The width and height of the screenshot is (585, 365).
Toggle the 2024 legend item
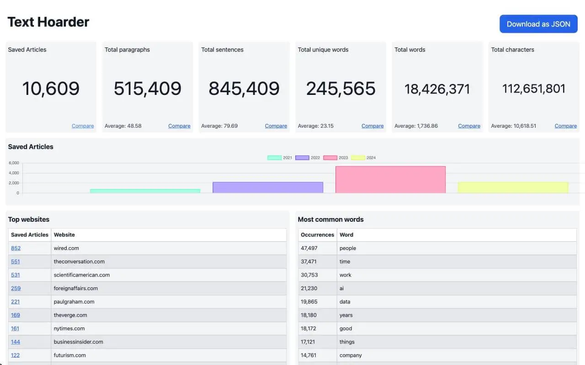358,158
